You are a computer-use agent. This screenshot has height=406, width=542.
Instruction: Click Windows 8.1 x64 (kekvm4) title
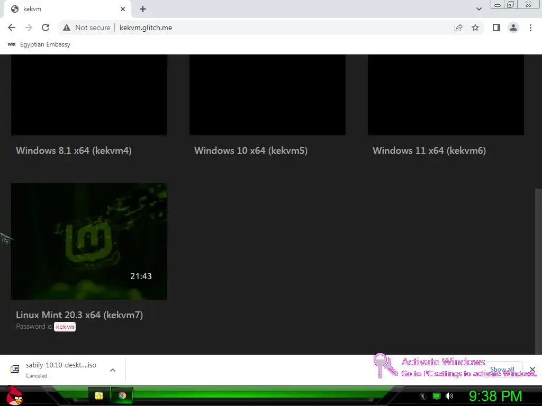coord(74,151)
